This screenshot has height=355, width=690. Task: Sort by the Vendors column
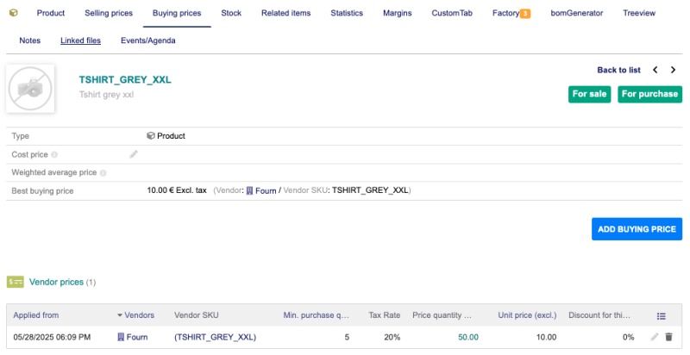pos(138,315)
